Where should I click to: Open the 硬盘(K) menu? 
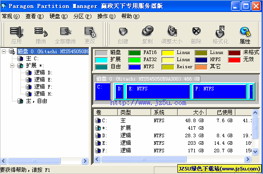(59, 16)
